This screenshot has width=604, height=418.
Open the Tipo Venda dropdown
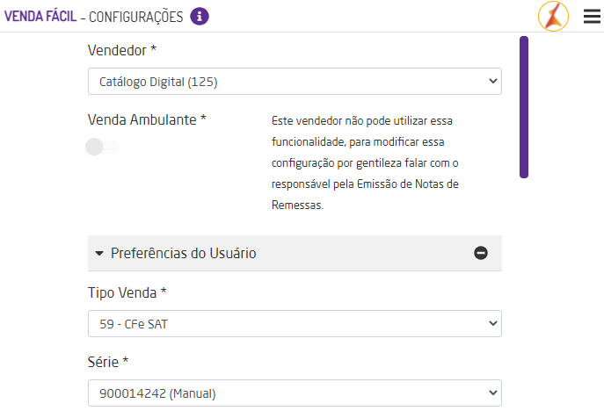(x=295, y=325)
